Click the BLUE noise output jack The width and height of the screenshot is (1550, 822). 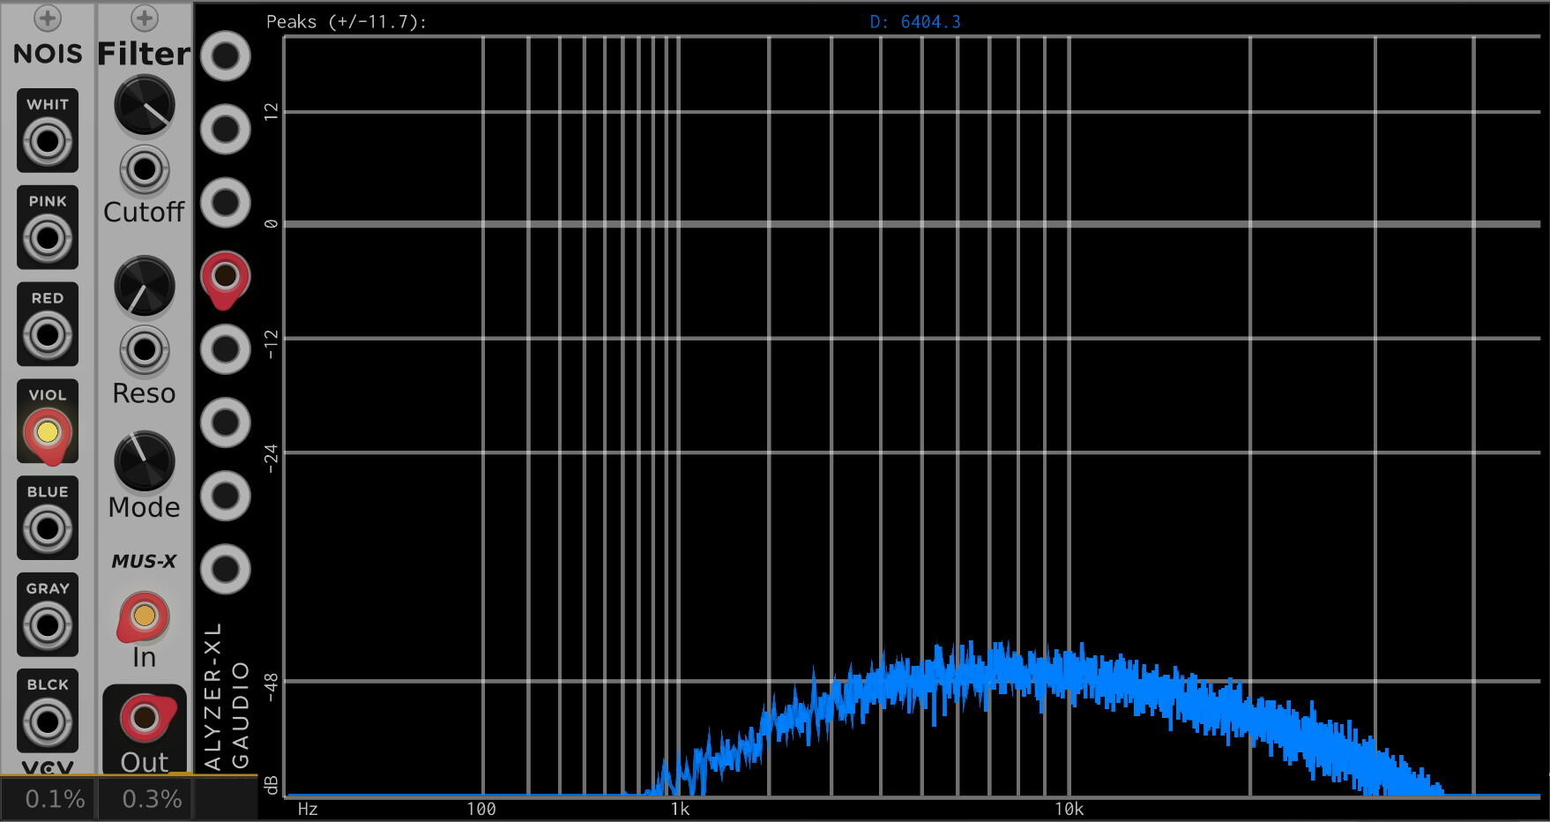pyautogui.click(x=48, y=529)
